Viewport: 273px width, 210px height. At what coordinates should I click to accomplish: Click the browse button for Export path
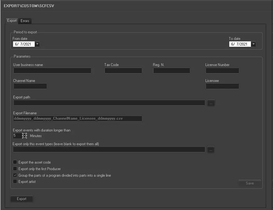pyautogui.click(x=211, y=103)
